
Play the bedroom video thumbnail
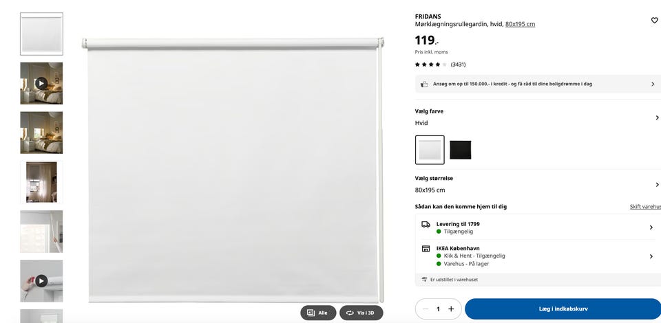[41, 83]
